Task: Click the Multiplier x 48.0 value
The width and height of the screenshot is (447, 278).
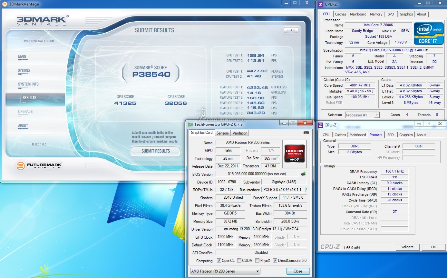Action: (x=360, y=91)
